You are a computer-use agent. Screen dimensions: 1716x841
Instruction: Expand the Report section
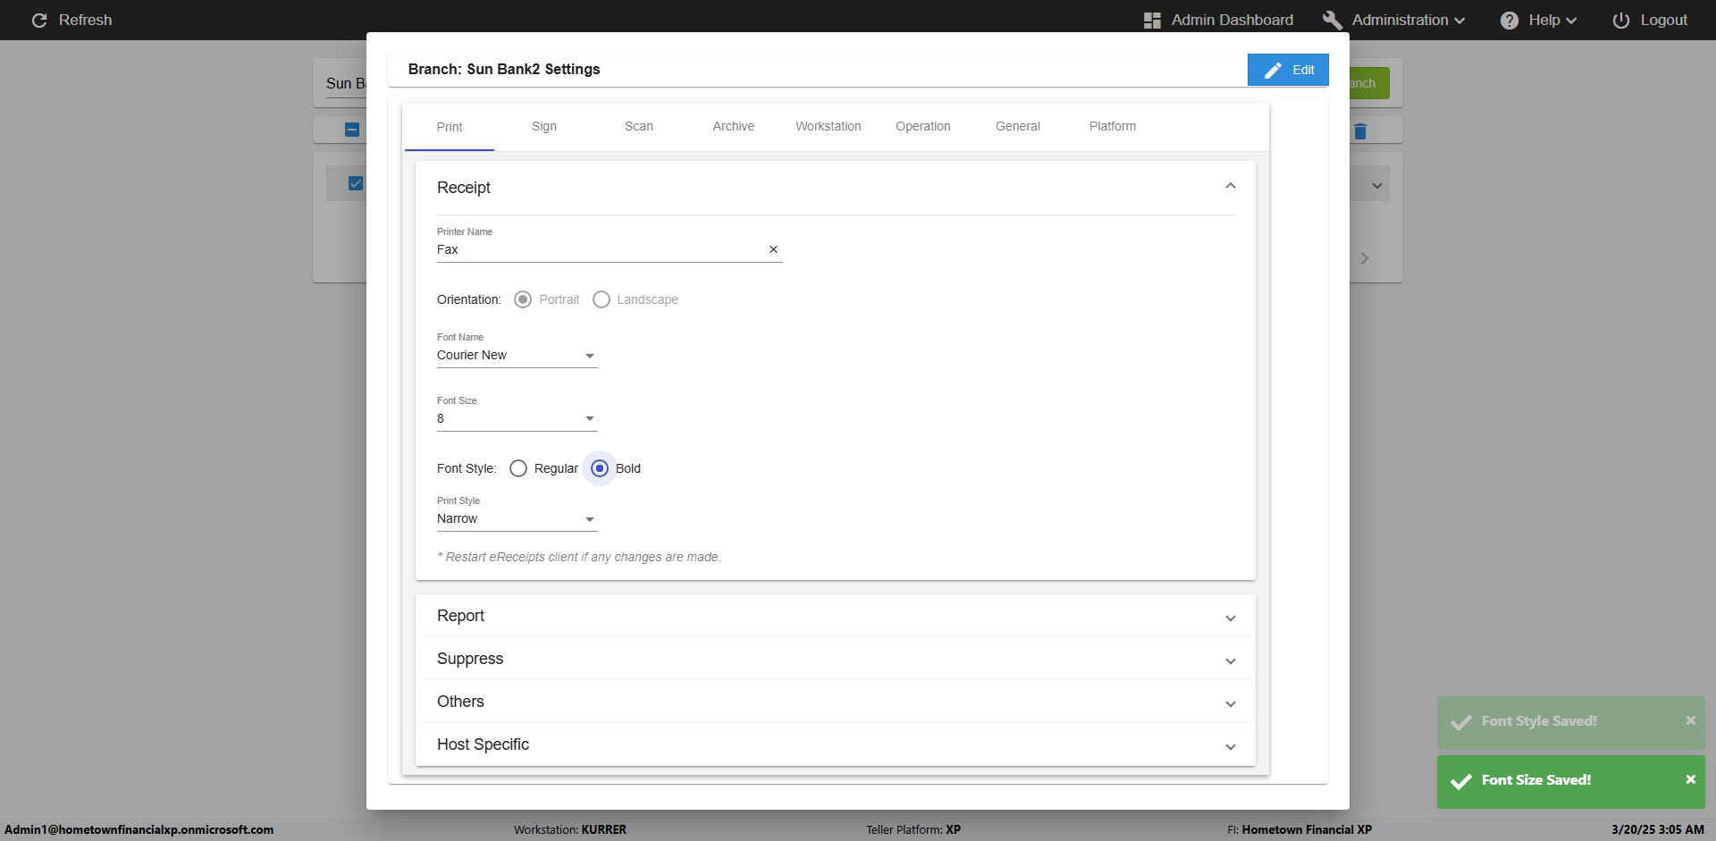(x=835, y=616)
